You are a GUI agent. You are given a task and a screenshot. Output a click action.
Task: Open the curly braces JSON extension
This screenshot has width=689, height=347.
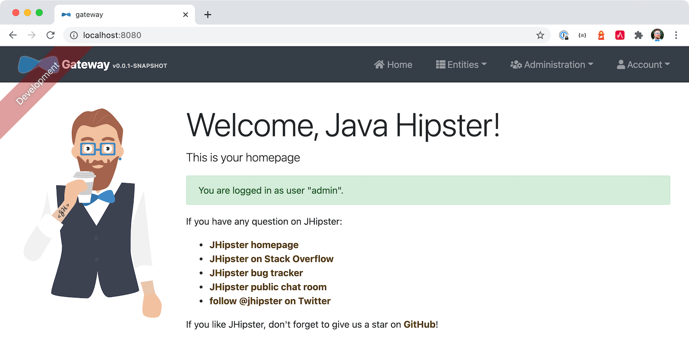click(x=582, y=35)
